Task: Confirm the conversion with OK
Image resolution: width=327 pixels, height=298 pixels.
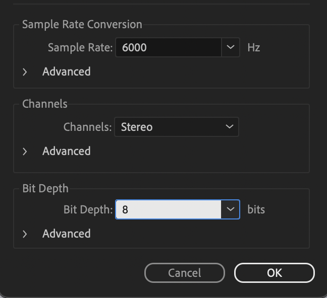Action: tap(275, 273)
